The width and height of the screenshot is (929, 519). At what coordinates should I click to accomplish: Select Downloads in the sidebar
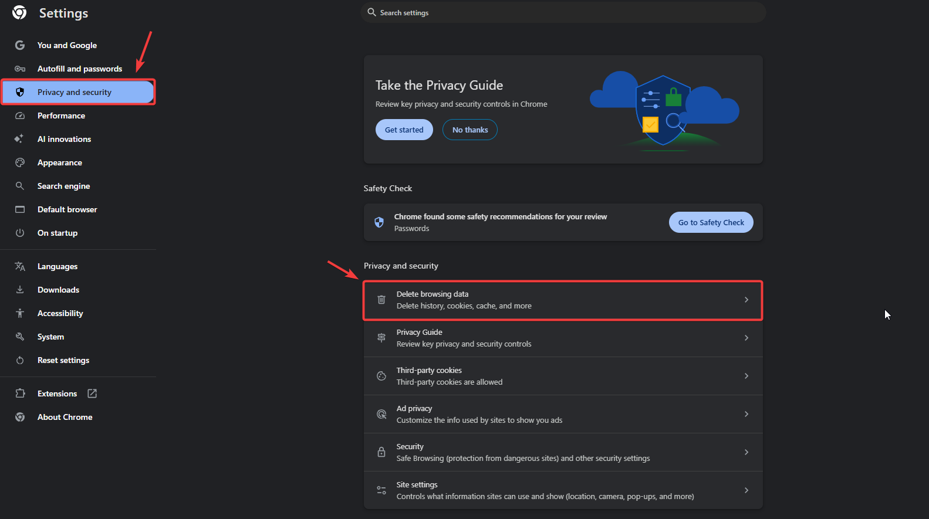pos(58,290)
